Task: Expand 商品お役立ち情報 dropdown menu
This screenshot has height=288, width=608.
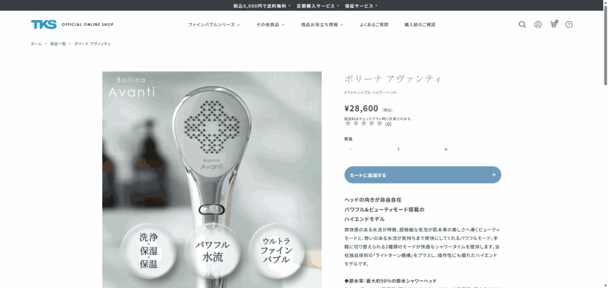Action: pyautogui.click(x=322, y=24)
